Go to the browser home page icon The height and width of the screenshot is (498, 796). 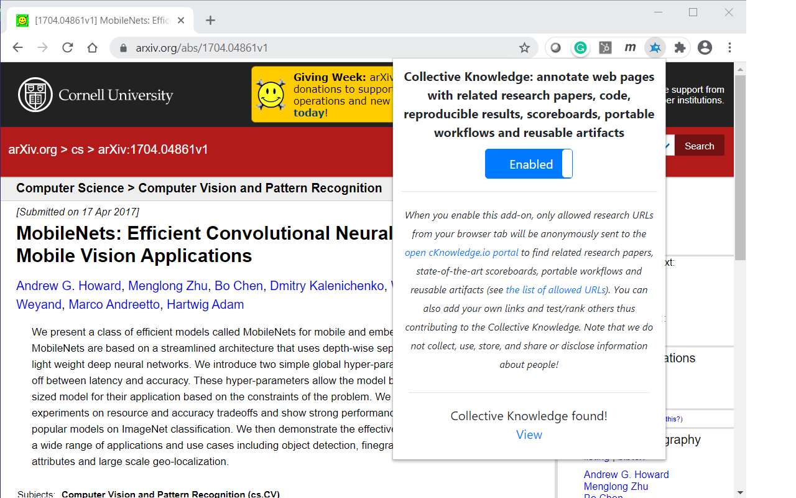pyautogui.click(x=92, y=48)
